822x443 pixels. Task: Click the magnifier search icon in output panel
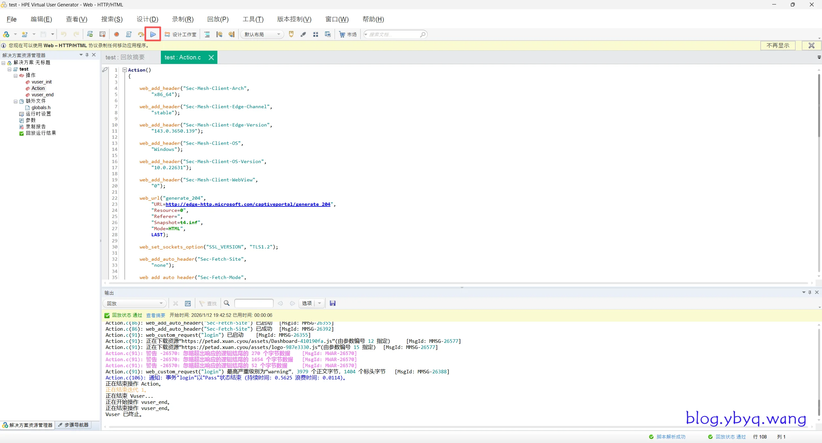click(227, 303)
